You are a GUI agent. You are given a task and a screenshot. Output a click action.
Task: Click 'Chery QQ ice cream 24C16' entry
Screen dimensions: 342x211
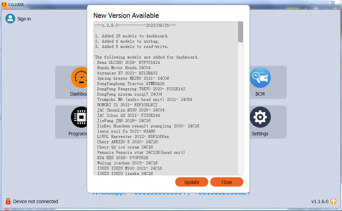(x=125, y=147)
